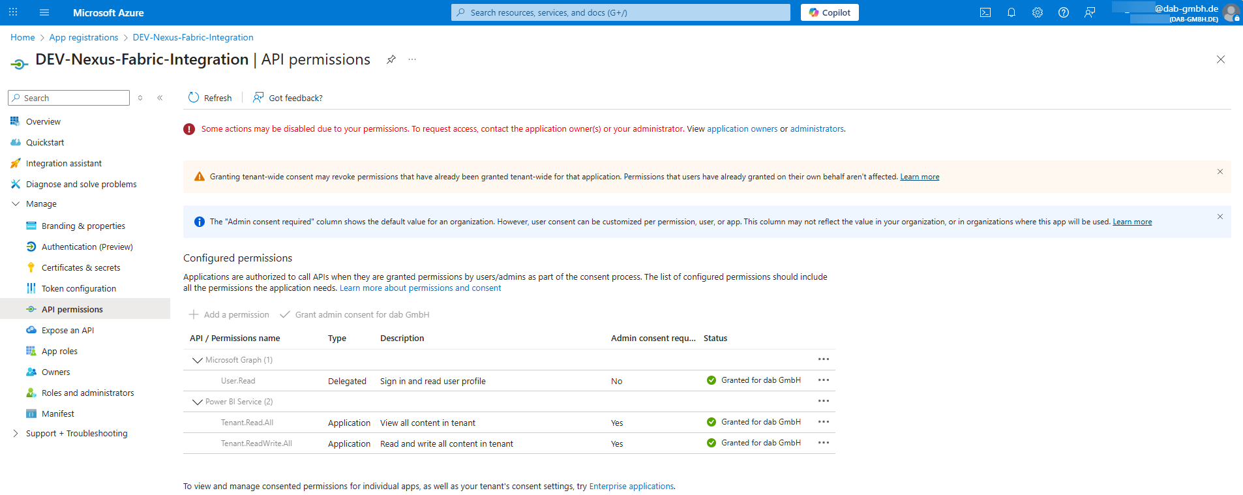Screen dimensions: 1243x495
Task: Collapse the sidebar with double-chevron icon
Action: (160, 98)
